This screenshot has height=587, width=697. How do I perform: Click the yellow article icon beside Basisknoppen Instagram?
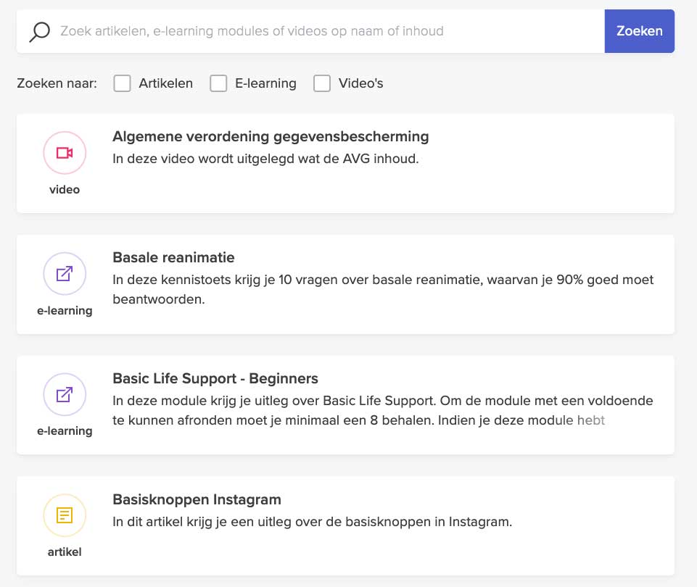[65, 515]
